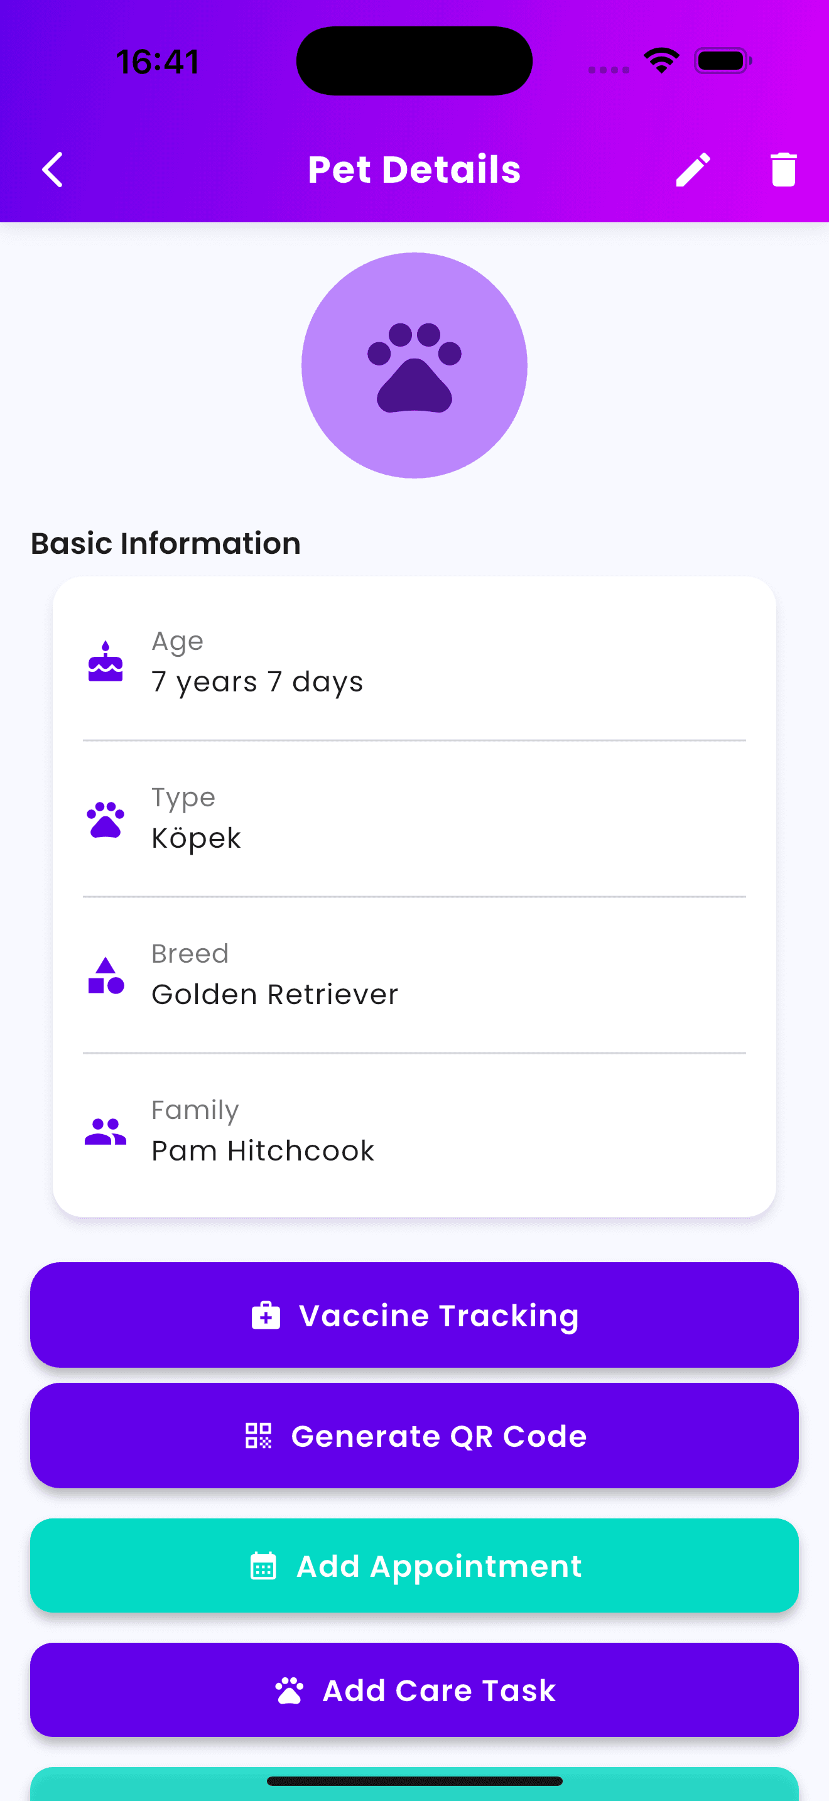
Task: Tap the birthday cake Age icon
Action: click(106, 661)
